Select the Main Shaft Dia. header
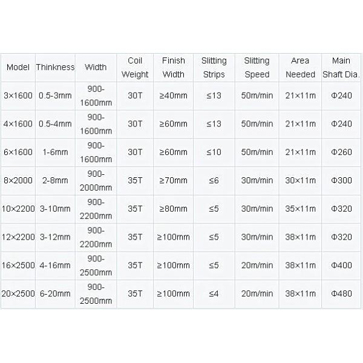The height and width of the screenshot is (363, 363). coord(341,68)
